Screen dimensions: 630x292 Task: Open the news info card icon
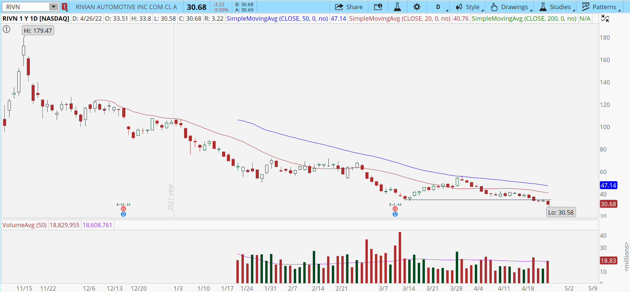coord(378,7)
